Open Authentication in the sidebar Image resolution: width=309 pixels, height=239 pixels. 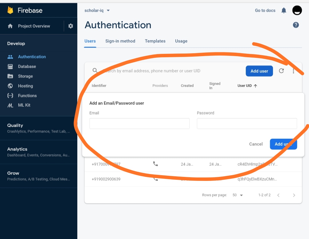point(32,57)
